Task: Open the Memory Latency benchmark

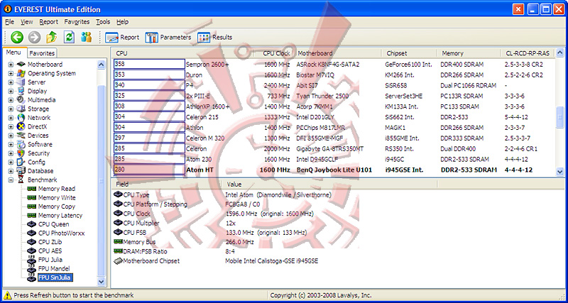Action: [60, 216]
